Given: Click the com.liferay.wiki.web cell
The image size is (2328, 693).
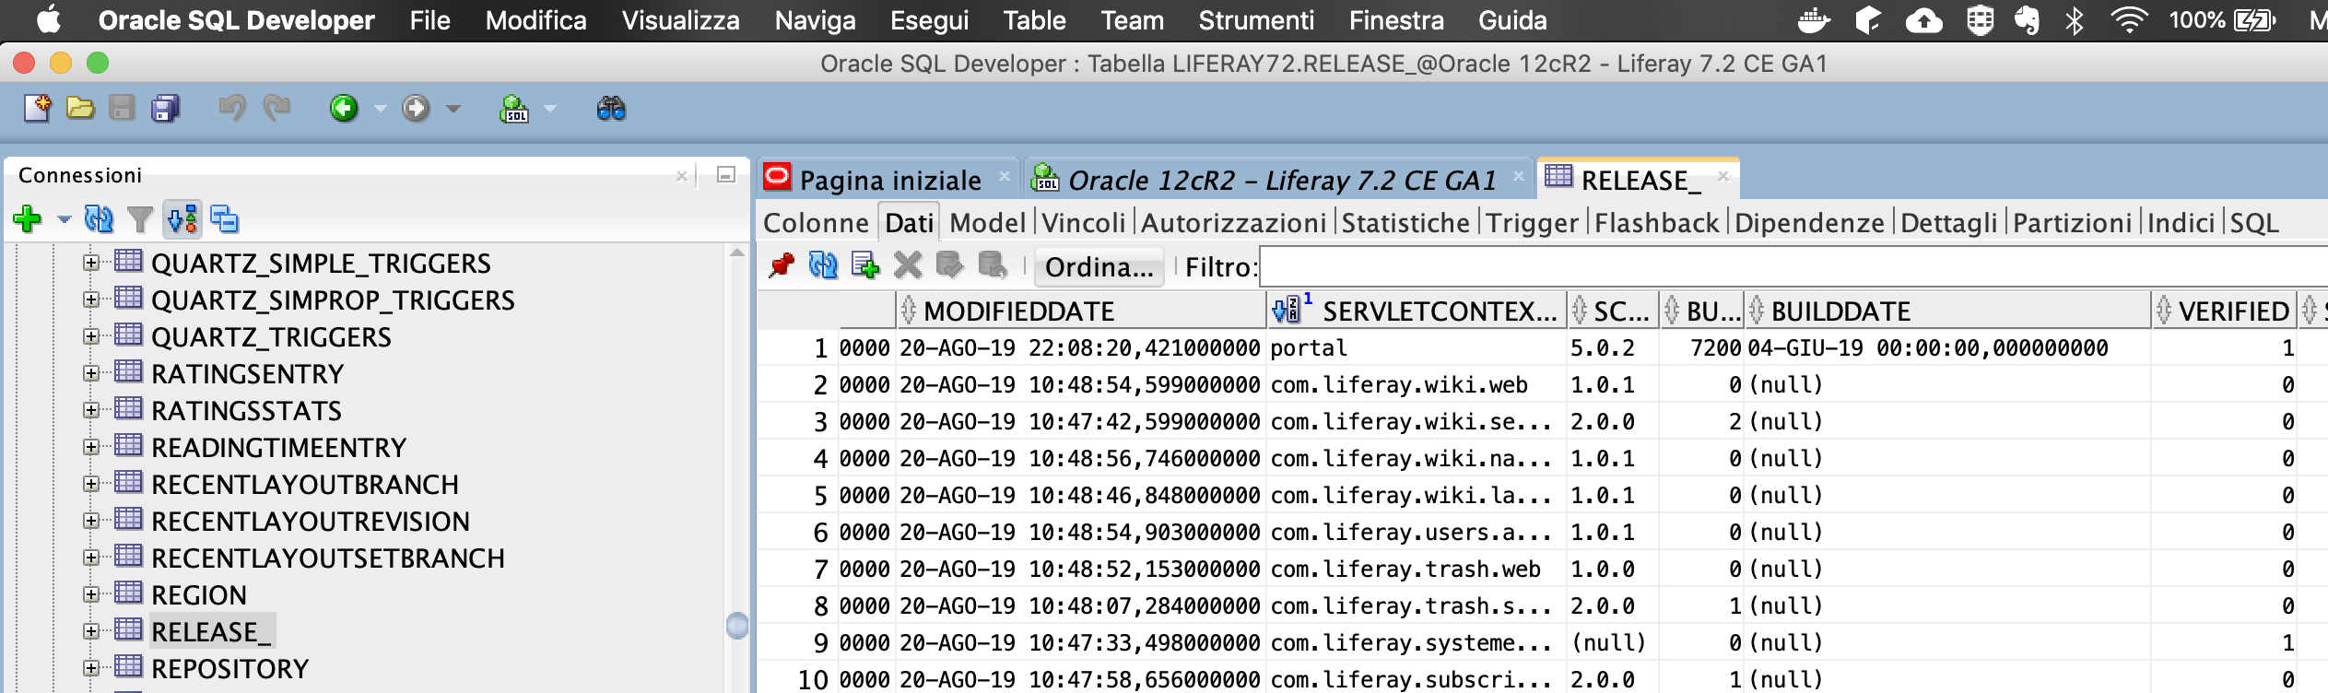Looking at the screenshot, I should click(1417, 385).
